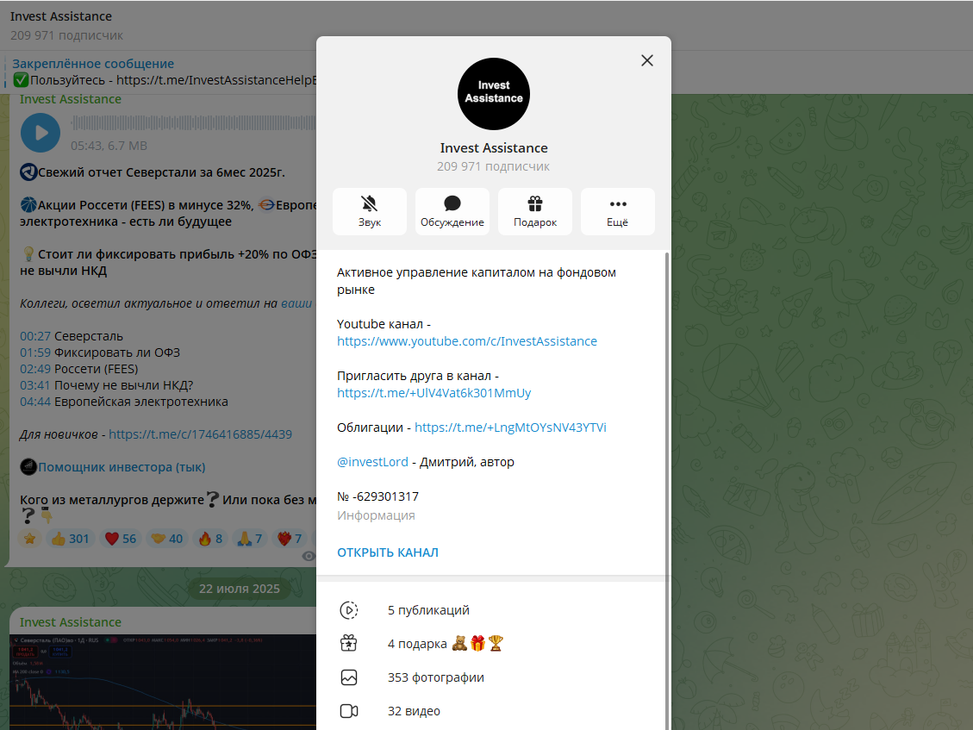Viewport: 973px width, 730px height.
Task: Click the 'ваши' link in the italic text
Action: (x=296, y=303)
